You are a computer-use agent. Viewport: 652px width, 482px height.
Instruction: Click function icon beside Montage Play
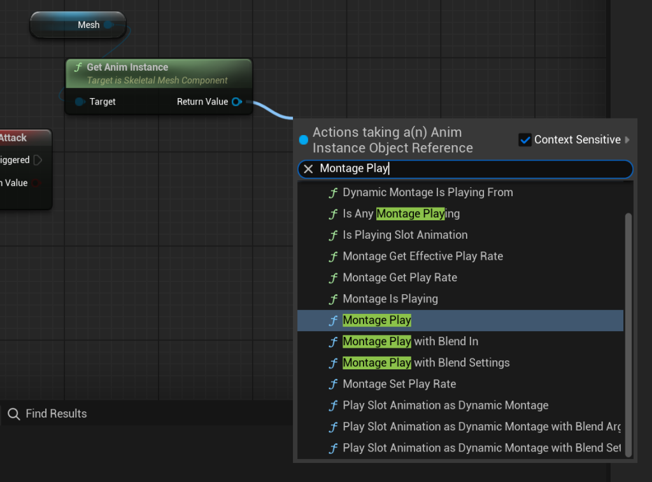click(333, 320)
